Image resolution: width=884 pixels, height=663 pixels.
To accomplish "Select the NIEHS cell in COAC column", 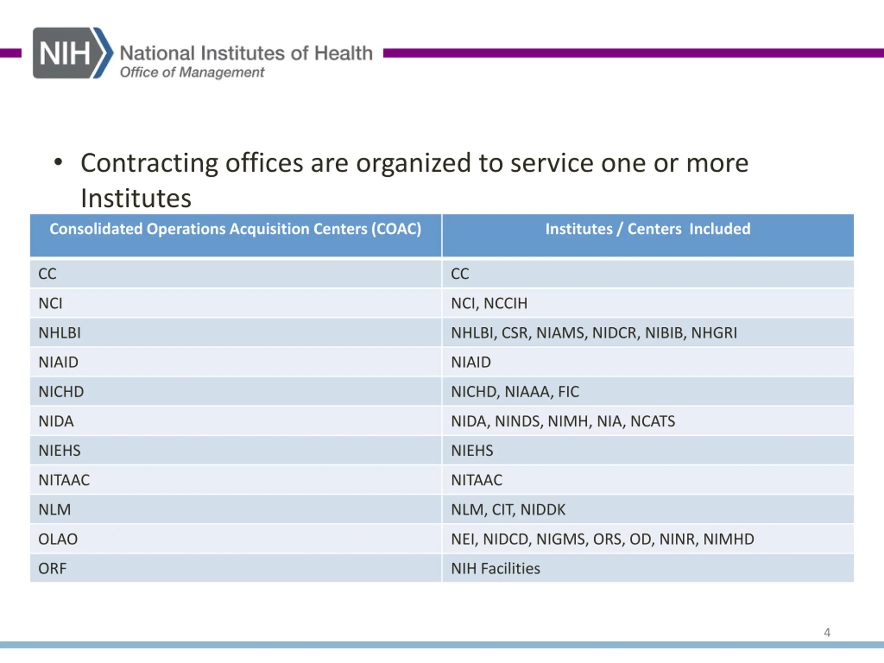I will pos(59,450).
